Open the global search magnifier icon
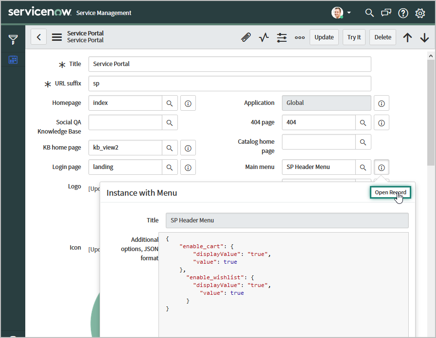 tap(369, 13)
